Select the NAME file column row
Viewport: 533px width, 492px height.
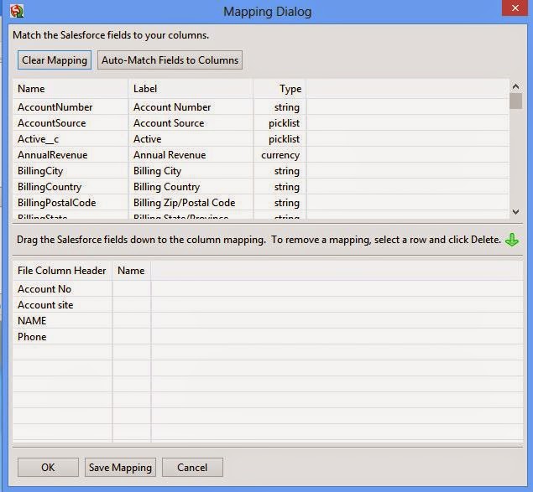point(268,321)
